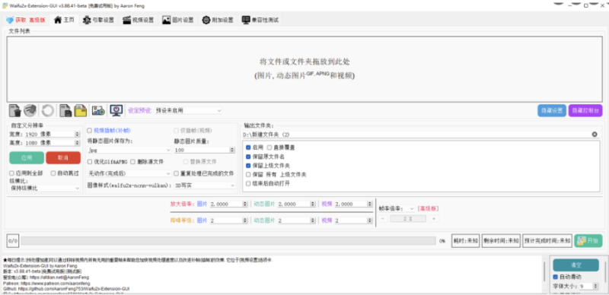609x295 pixels.
Task: Toggle 优化Gif&APNG checkbox
Action: coord(90,161)
